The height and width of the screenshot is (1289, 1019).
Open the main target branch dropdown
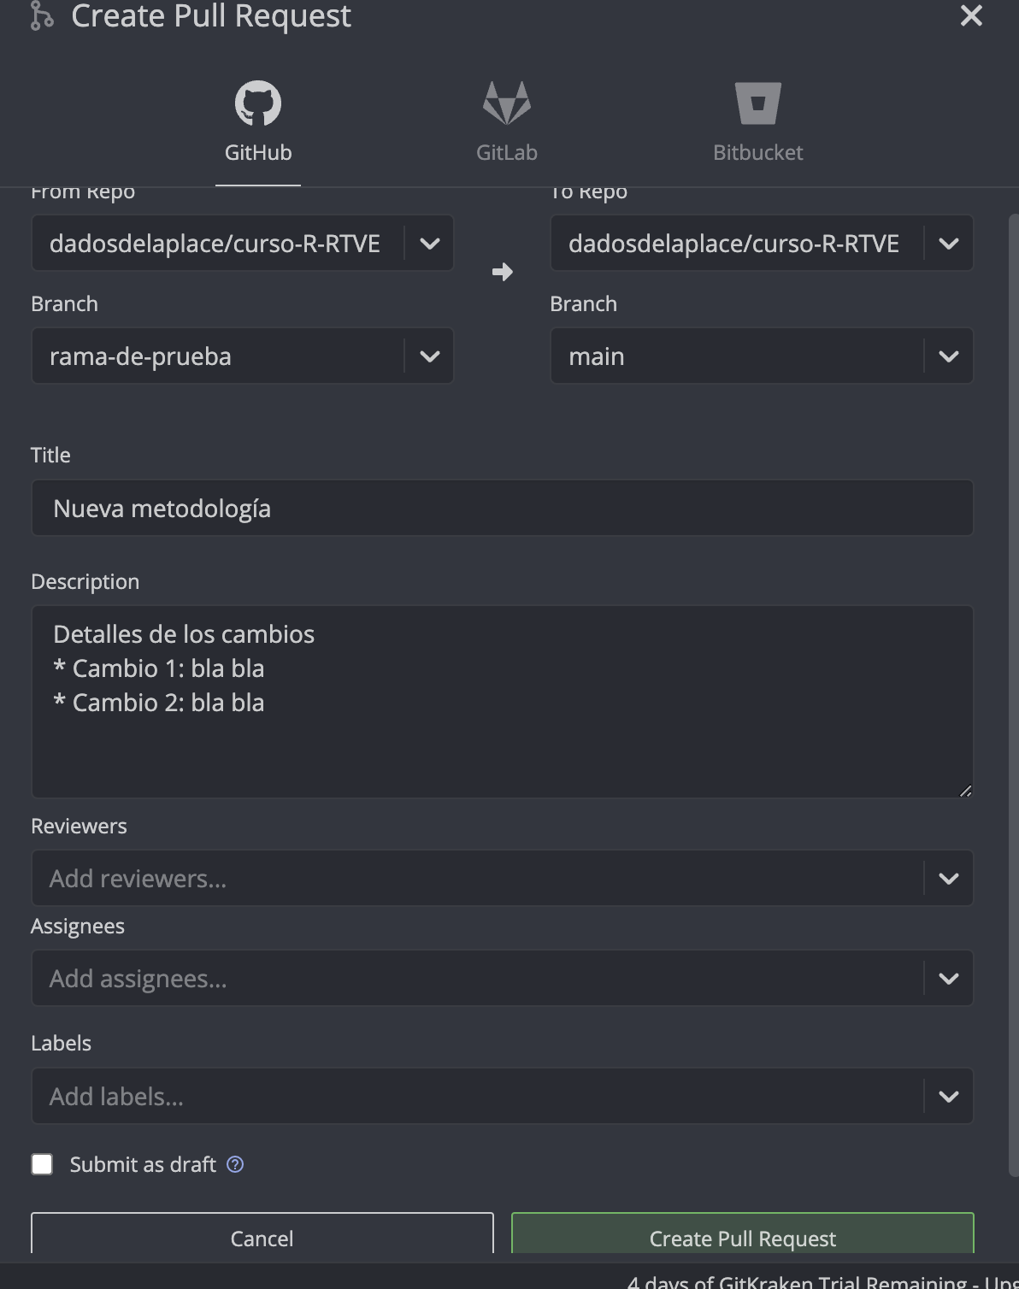948,356
